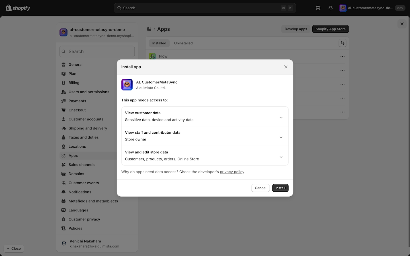Click the top Shopify search bar
The image size is (410, 256).
(x=205, y=8)
